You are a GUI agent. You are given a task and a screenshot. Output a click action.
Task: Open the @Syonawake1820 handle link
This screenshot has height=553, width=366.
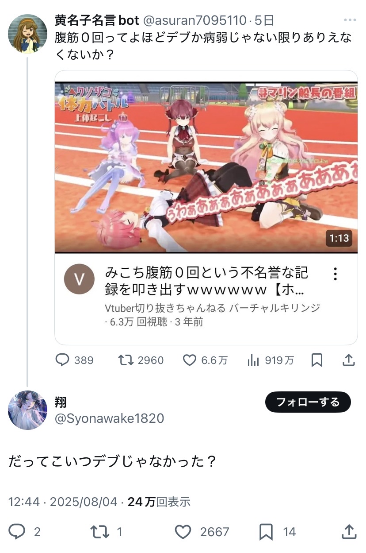pos(109,418)
